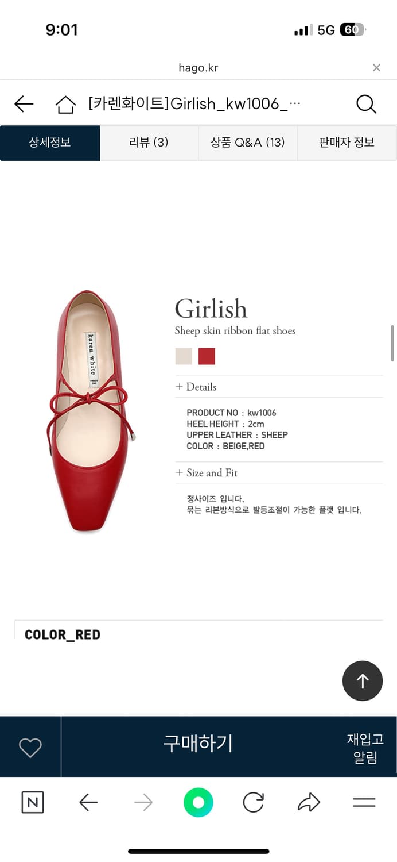
Task: Close the hago.kr in-app browser
Action: 376,68
